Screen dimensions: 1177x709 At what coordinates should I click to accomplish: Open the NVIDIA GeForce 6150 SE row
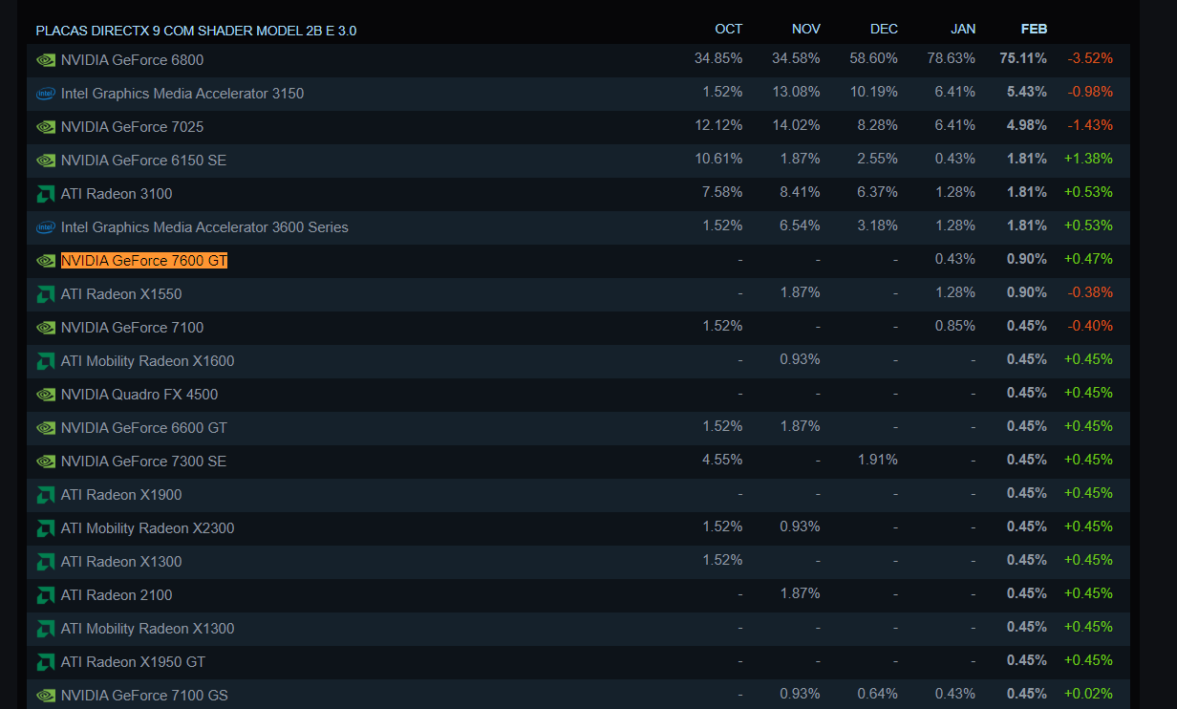[143, 161]
